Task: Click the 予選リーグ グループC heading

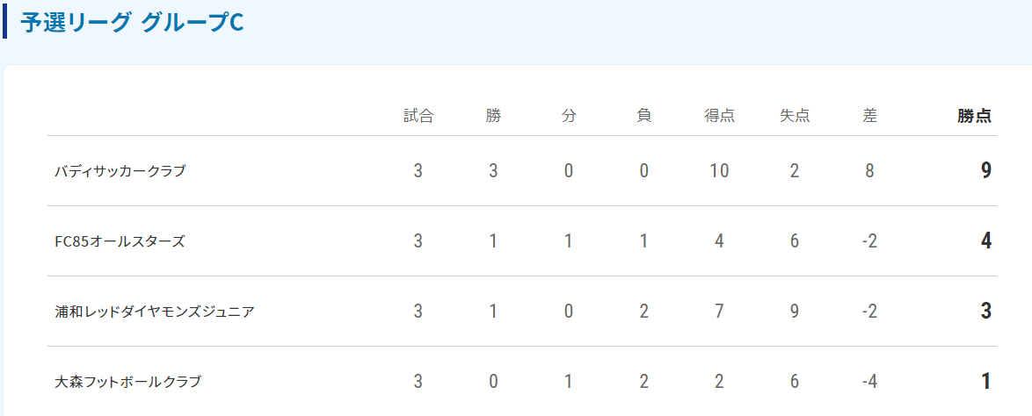Action: pos(132,22)
